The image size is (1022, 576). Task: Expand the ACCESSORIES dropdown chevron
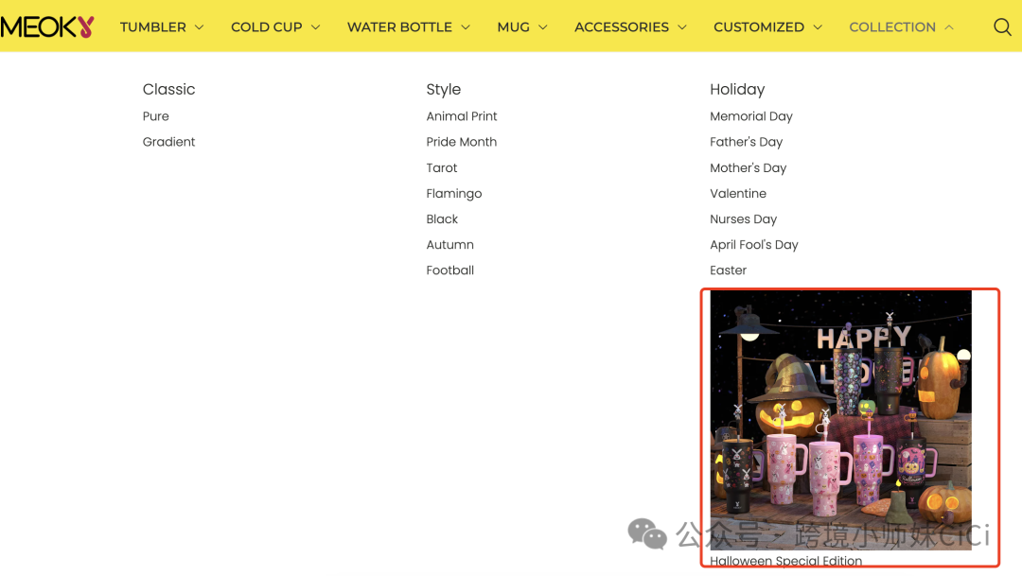[682, 27]
